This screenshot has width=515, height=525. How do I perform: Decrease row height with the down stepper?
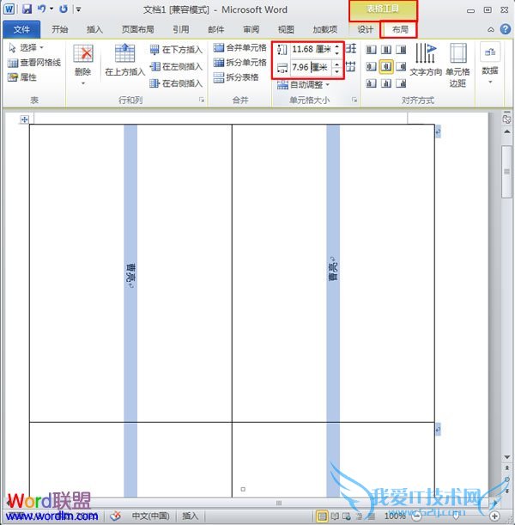point(337,53)
